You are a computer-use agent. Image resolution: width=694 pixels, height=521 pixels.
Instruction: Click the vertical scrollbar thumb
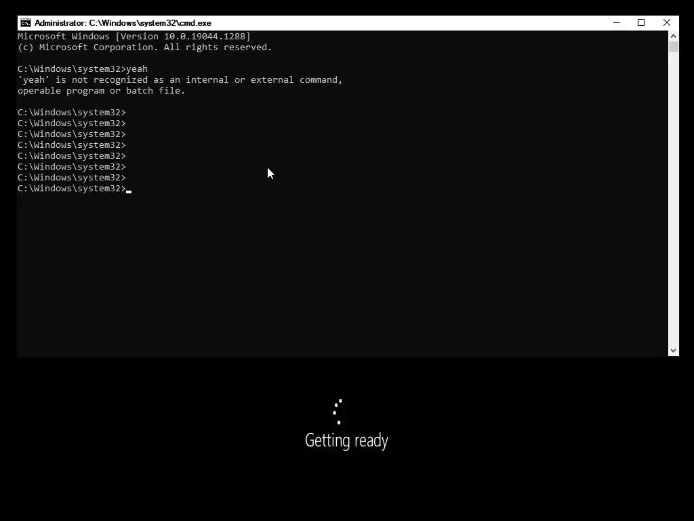(673, 47)
